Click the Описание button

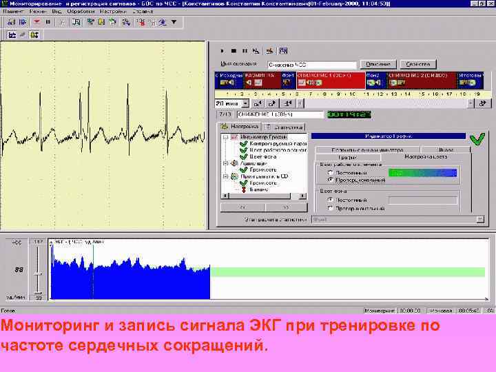(378, 64)
